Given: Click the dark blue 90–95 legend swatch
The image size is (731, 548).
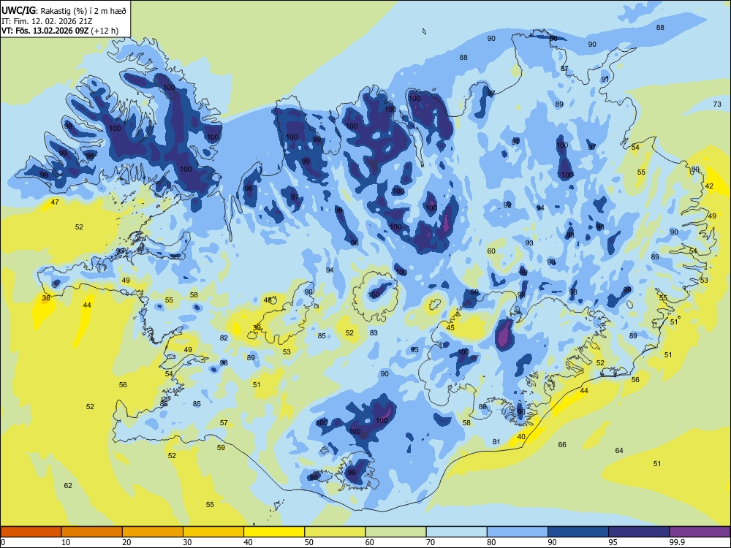Looking at the screenshot, I should (x=578, y=532).
